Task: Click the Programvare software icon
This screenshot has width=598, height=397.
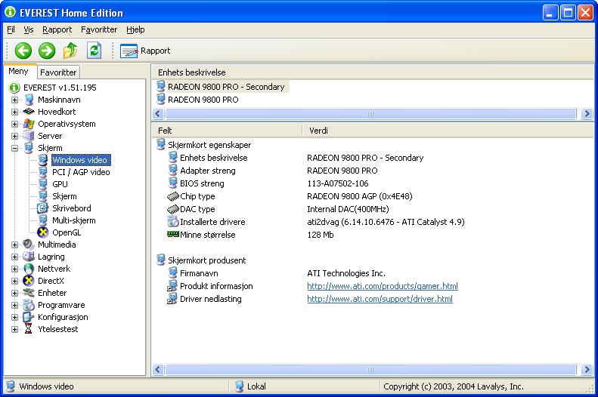Action: click(x=29, y=305)
